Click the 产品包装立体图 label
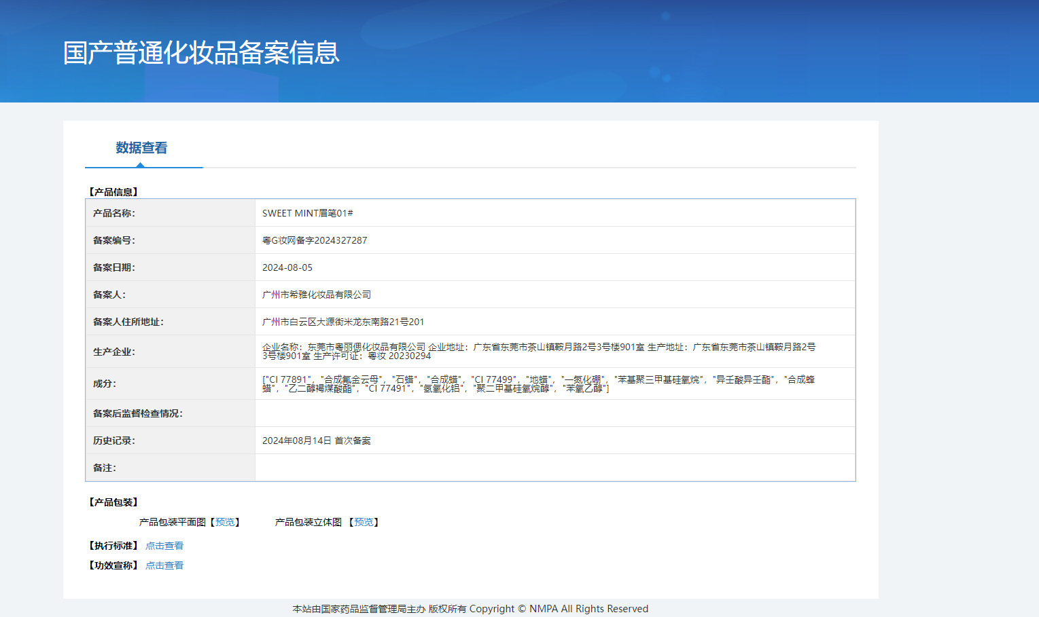Screen dimensions: 1039x617 309,522
